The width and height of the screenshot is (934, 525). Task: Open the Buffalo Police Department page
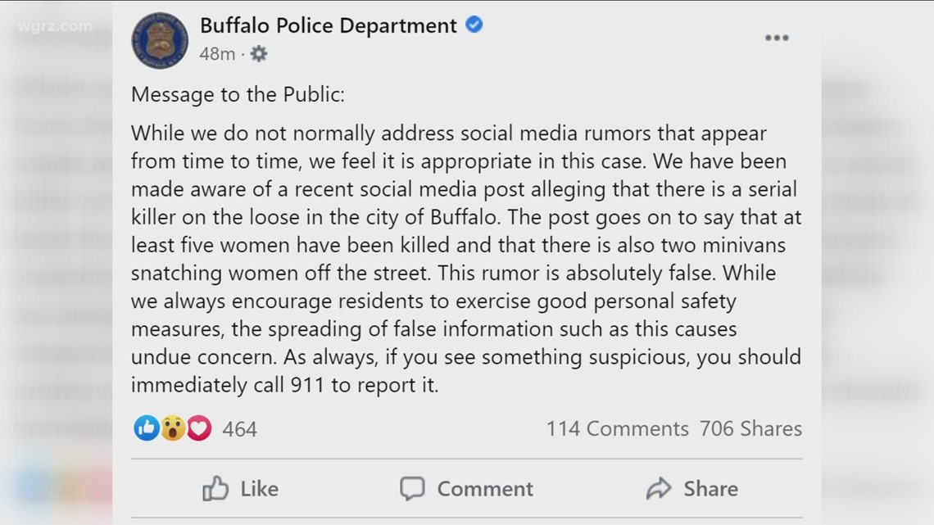[x=328, y=25]
